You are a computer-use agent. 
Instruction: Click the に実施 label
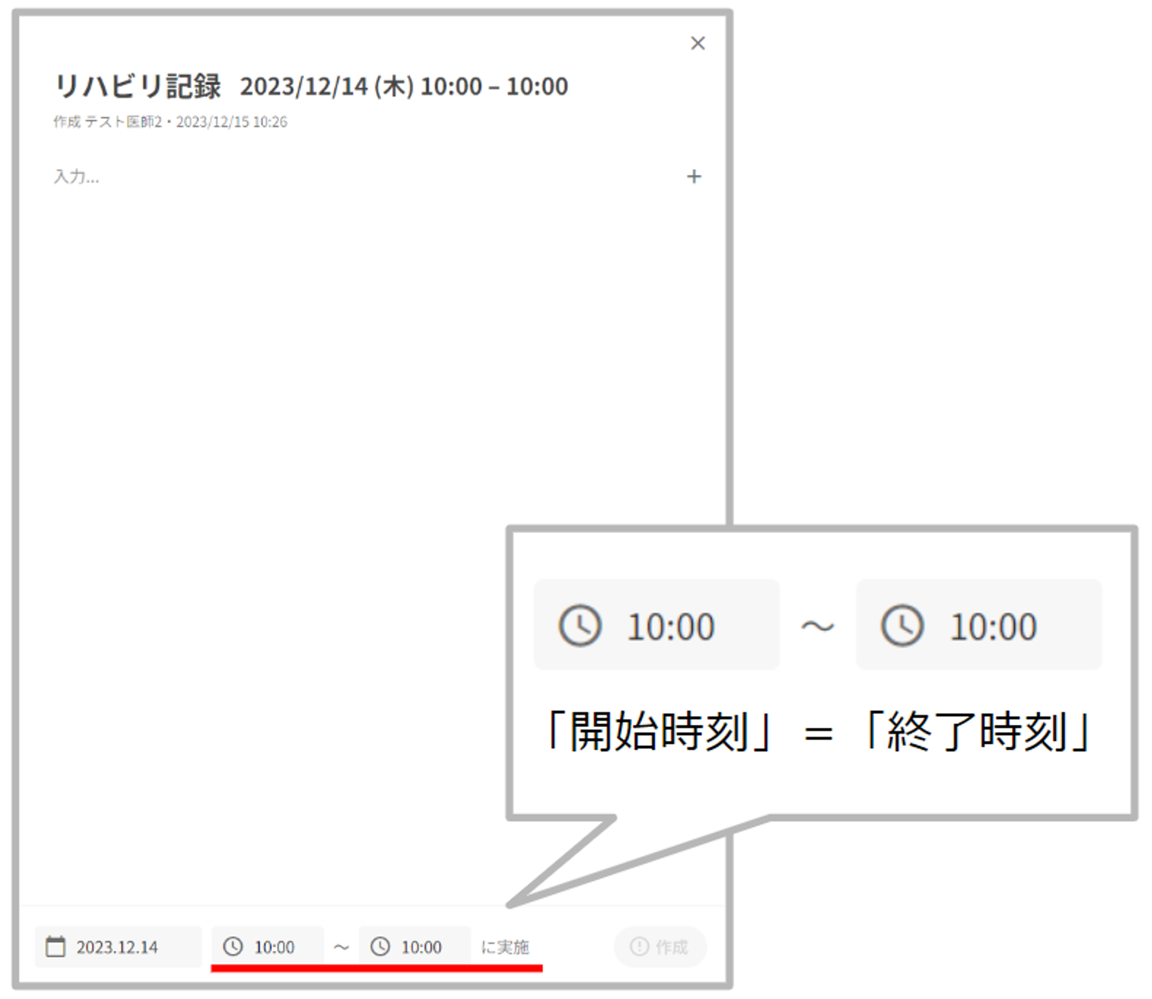tap(505, 947)
